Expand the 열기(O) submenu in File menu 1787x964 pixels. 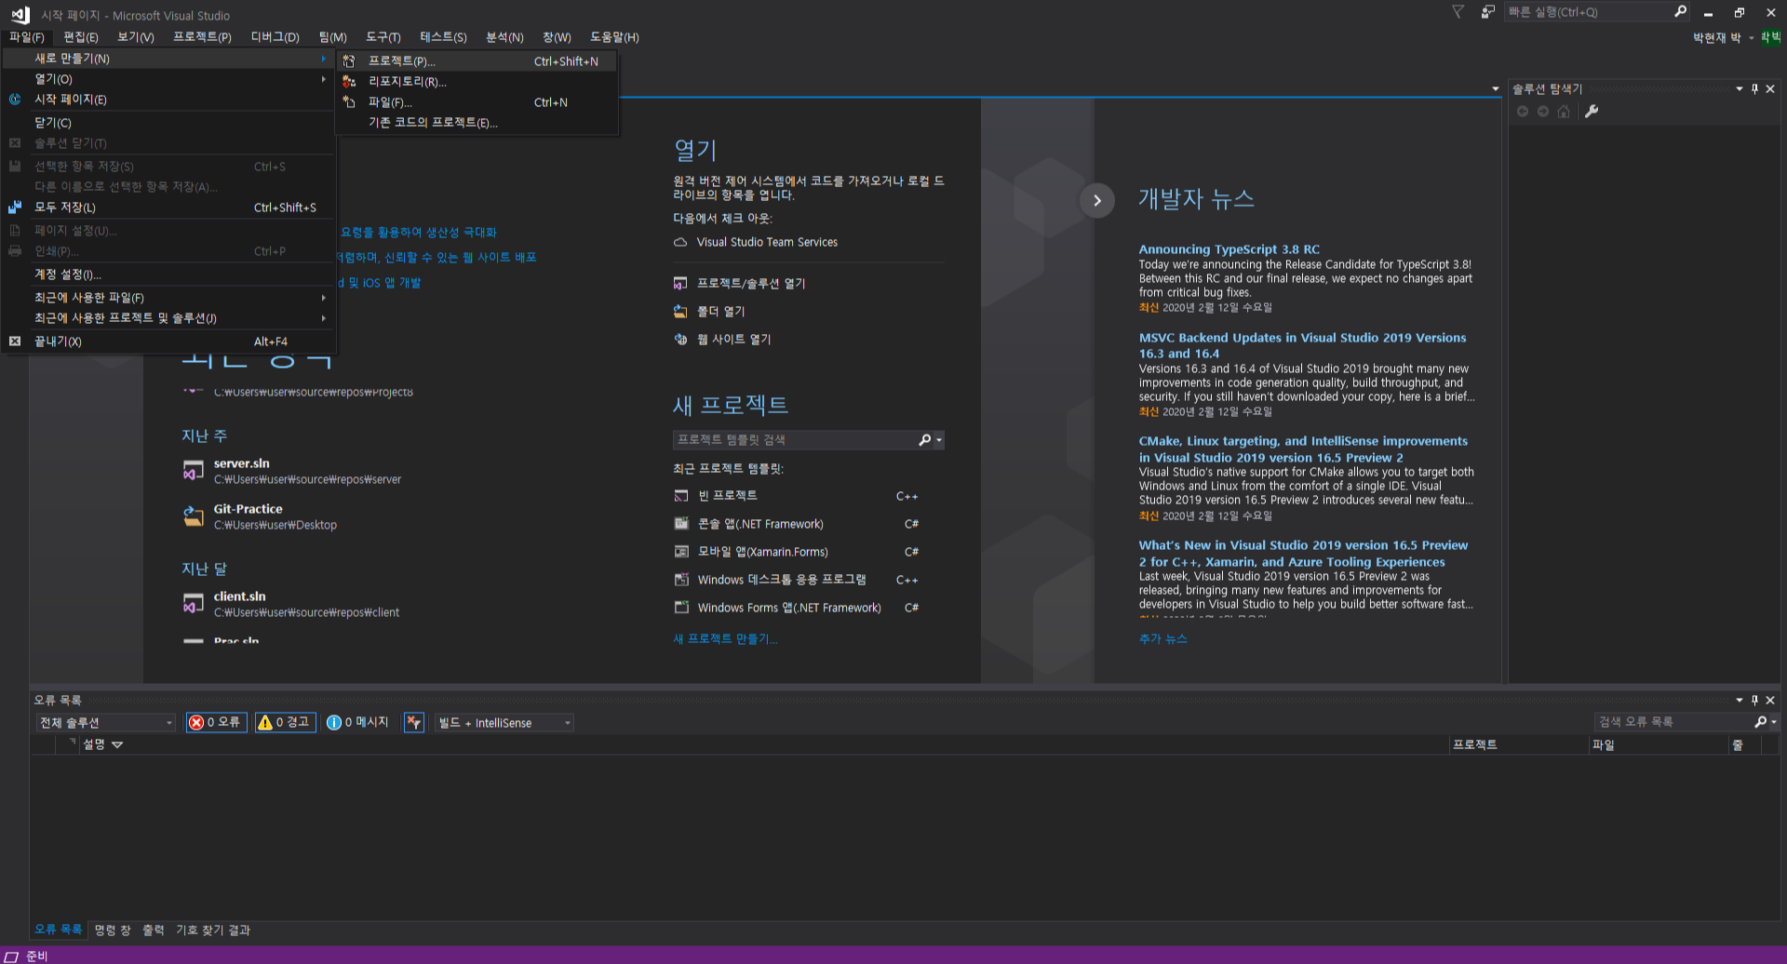tap(168, 79)
